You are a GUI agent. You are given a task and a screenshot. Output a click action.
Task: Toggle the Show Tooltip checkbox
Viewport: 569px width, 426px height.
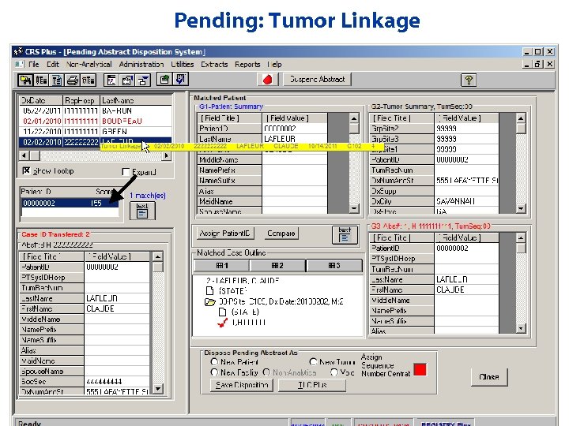26,170
